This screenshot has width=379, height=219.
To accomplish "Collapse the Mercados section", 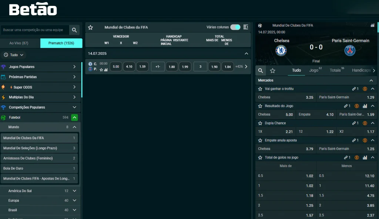I will click(x=371, y=80).
